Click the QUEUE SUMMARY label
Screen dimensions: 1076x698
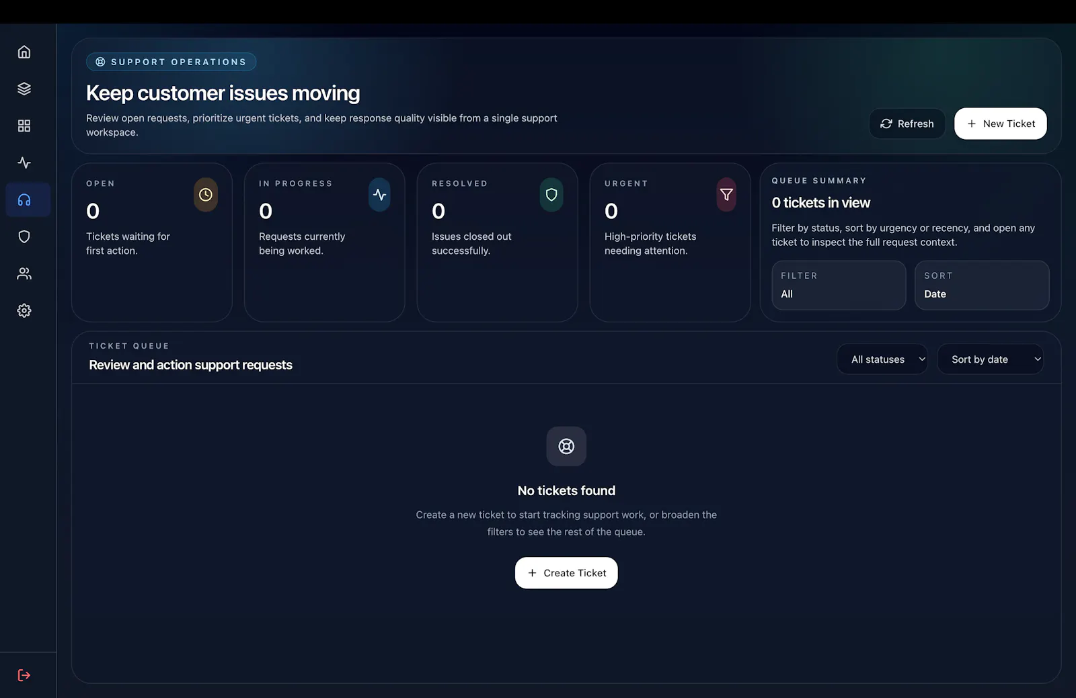(819, 181)
